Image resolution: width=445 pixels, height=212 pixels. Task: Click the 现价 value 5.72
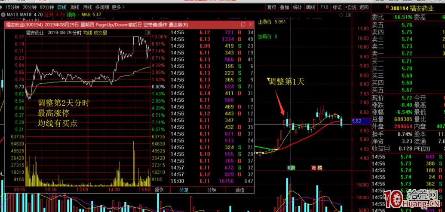(x=407, y=98)
